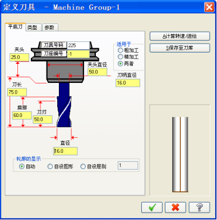217x220 pixels.
Task: Close the 定义刀具 dialog window
Action: pos(209,7)
